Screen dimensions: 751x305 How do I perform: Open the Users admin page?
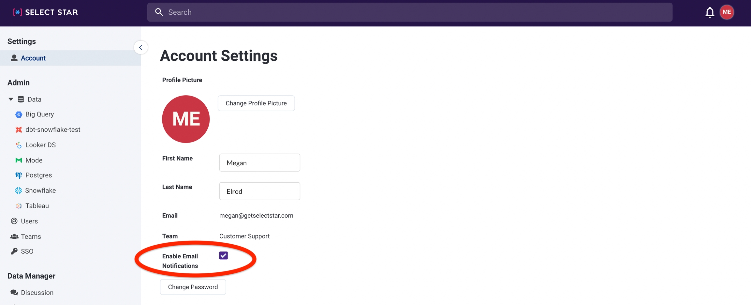29,221
